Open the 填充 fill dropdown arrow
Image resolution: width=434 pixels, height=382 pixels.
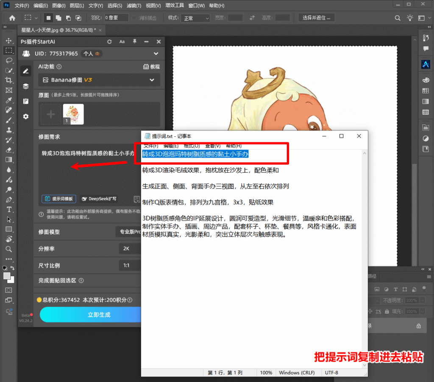tap(423, 311)
